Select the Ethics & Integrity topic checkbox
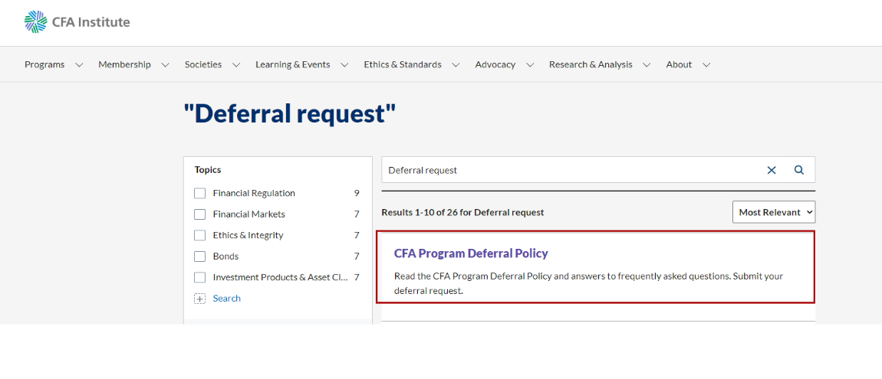 (199, 235)
